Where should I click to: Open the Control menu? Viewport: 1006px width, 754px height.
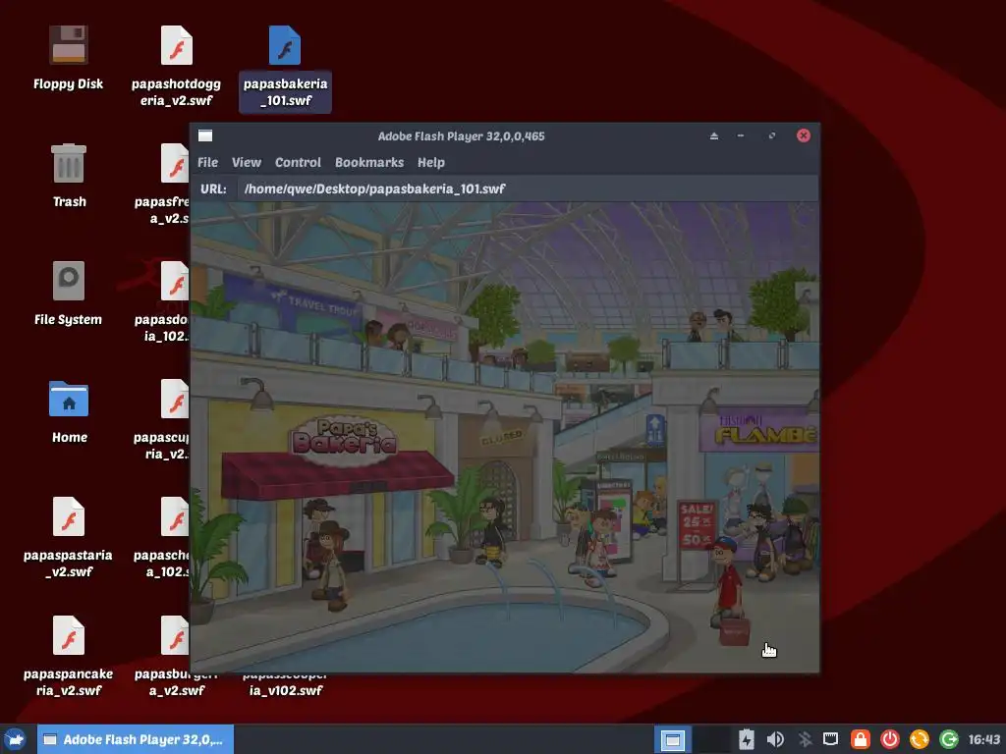[x=298, y=162]
